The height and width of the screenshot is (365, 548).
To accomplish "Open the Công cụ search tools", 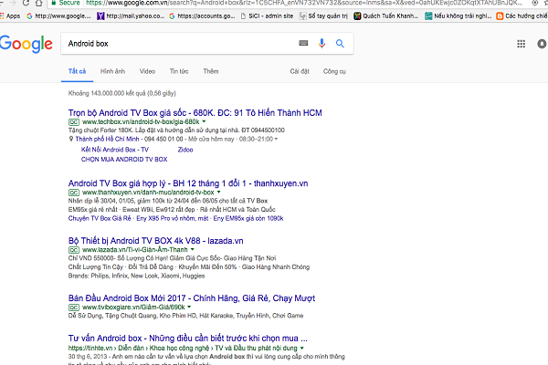I will tap(334, 70).
